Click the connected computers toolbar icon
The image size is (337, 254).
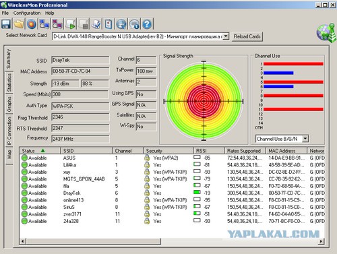pyautogui.click(x=44, y=24)
